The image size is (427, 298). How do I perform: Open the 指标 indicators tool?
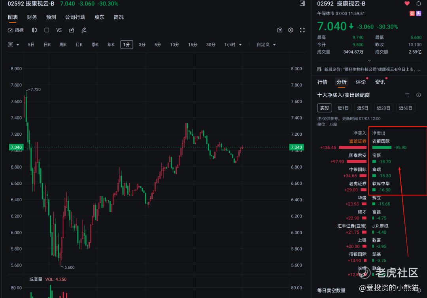(15, 30)
